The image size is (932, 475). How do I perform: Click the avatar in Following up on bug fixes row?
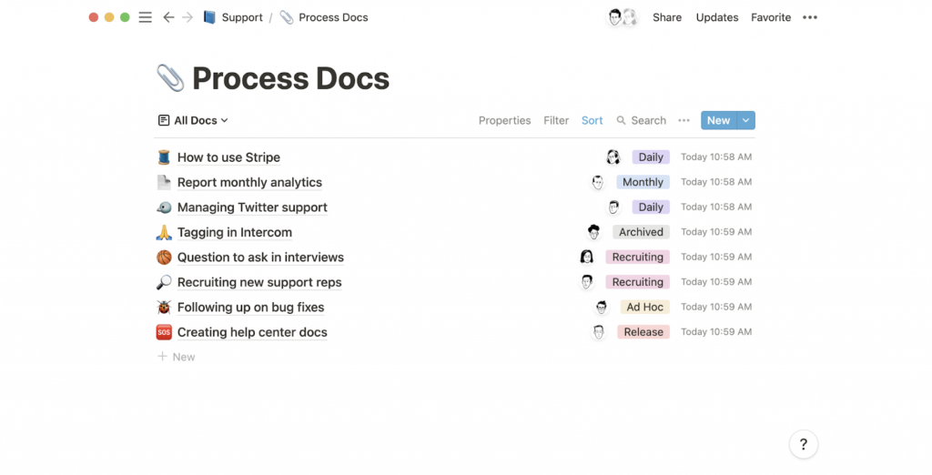point(602,307)
